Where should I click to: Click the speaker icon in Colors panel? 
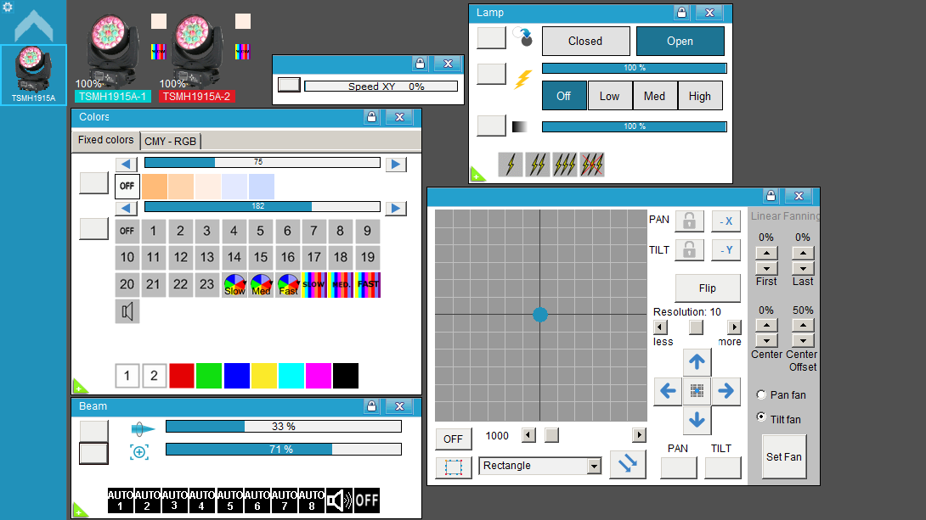(127, 311)
